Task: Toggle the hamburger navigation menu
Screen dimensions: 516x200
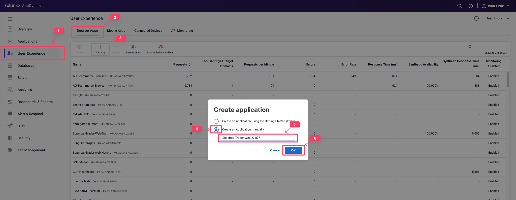Action: coord(10,19)
